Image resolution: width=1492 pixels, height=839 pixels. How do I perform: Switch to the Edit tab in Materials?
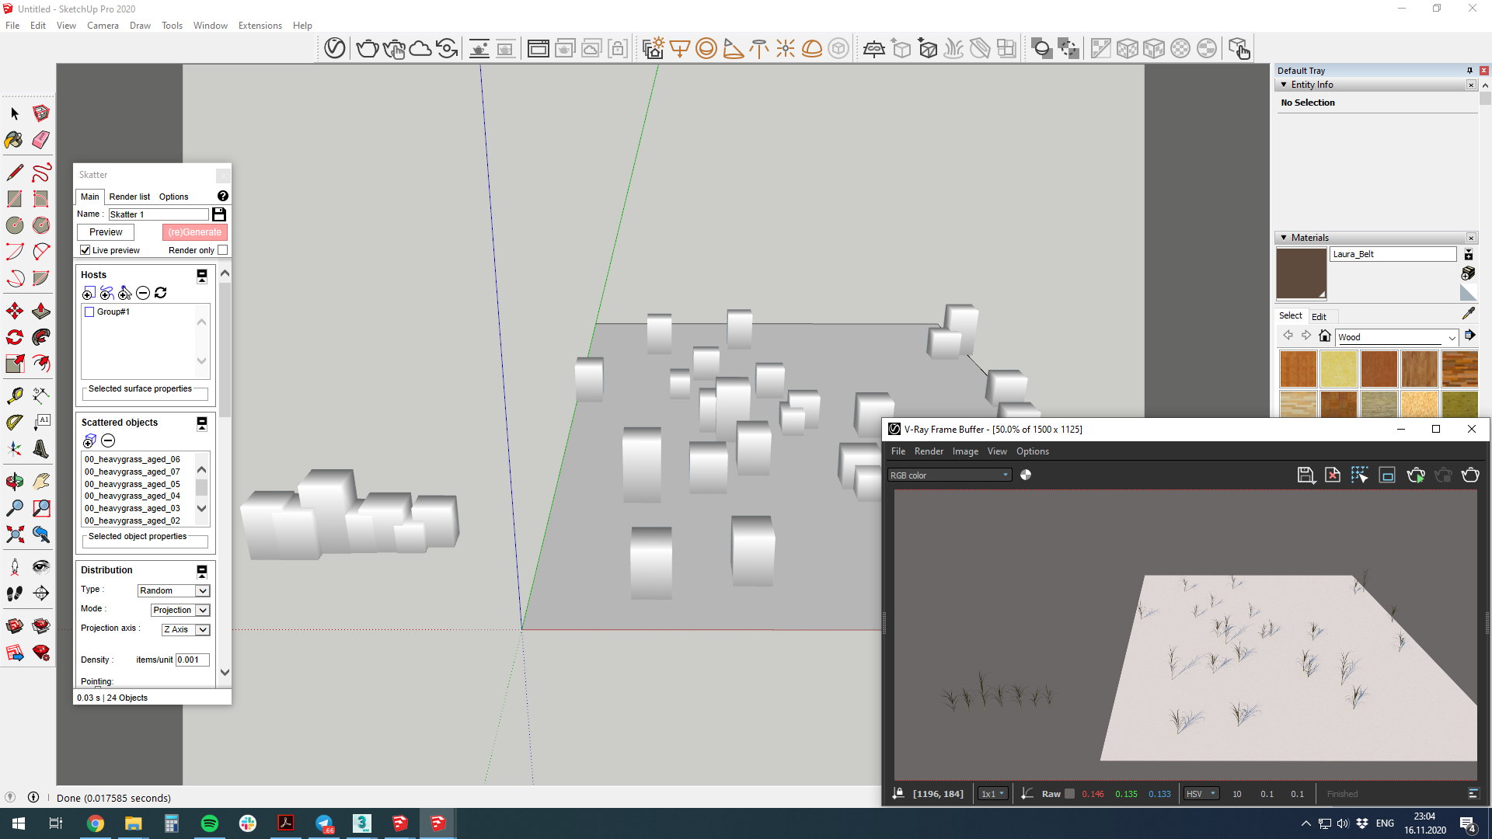(1319, 317)
